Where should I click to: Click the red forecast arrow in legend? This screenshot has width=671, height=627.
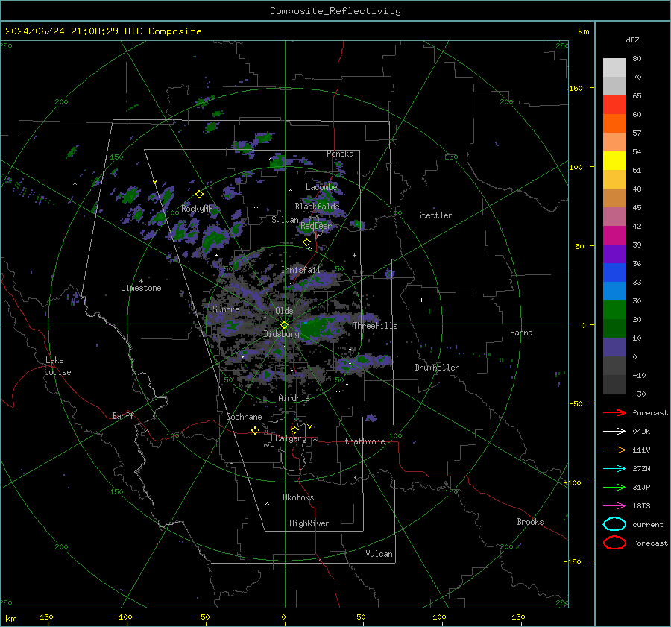(x=614, y=412)
